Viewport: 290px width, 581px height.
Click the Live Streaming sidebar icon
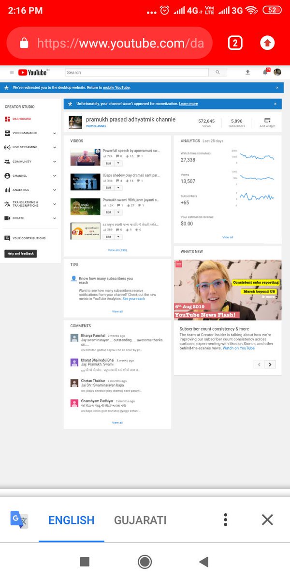tap(7, 147)
